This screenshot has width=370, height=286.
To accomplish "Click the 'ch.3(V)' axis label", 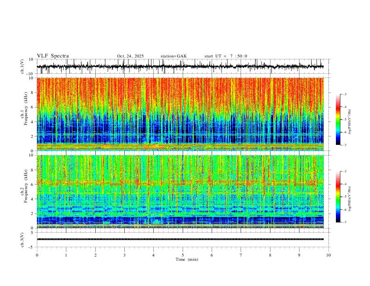I will pos(22,240).
